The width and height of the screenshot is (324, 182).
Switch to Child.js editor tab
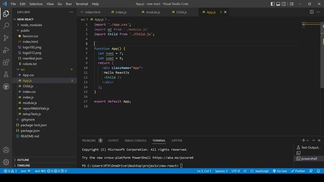[181, 12]
